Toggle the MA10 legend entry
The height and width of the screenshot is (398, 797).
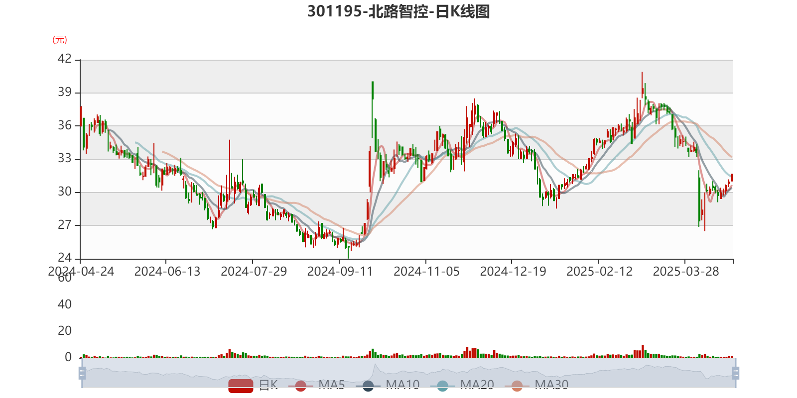click(388, 385)
